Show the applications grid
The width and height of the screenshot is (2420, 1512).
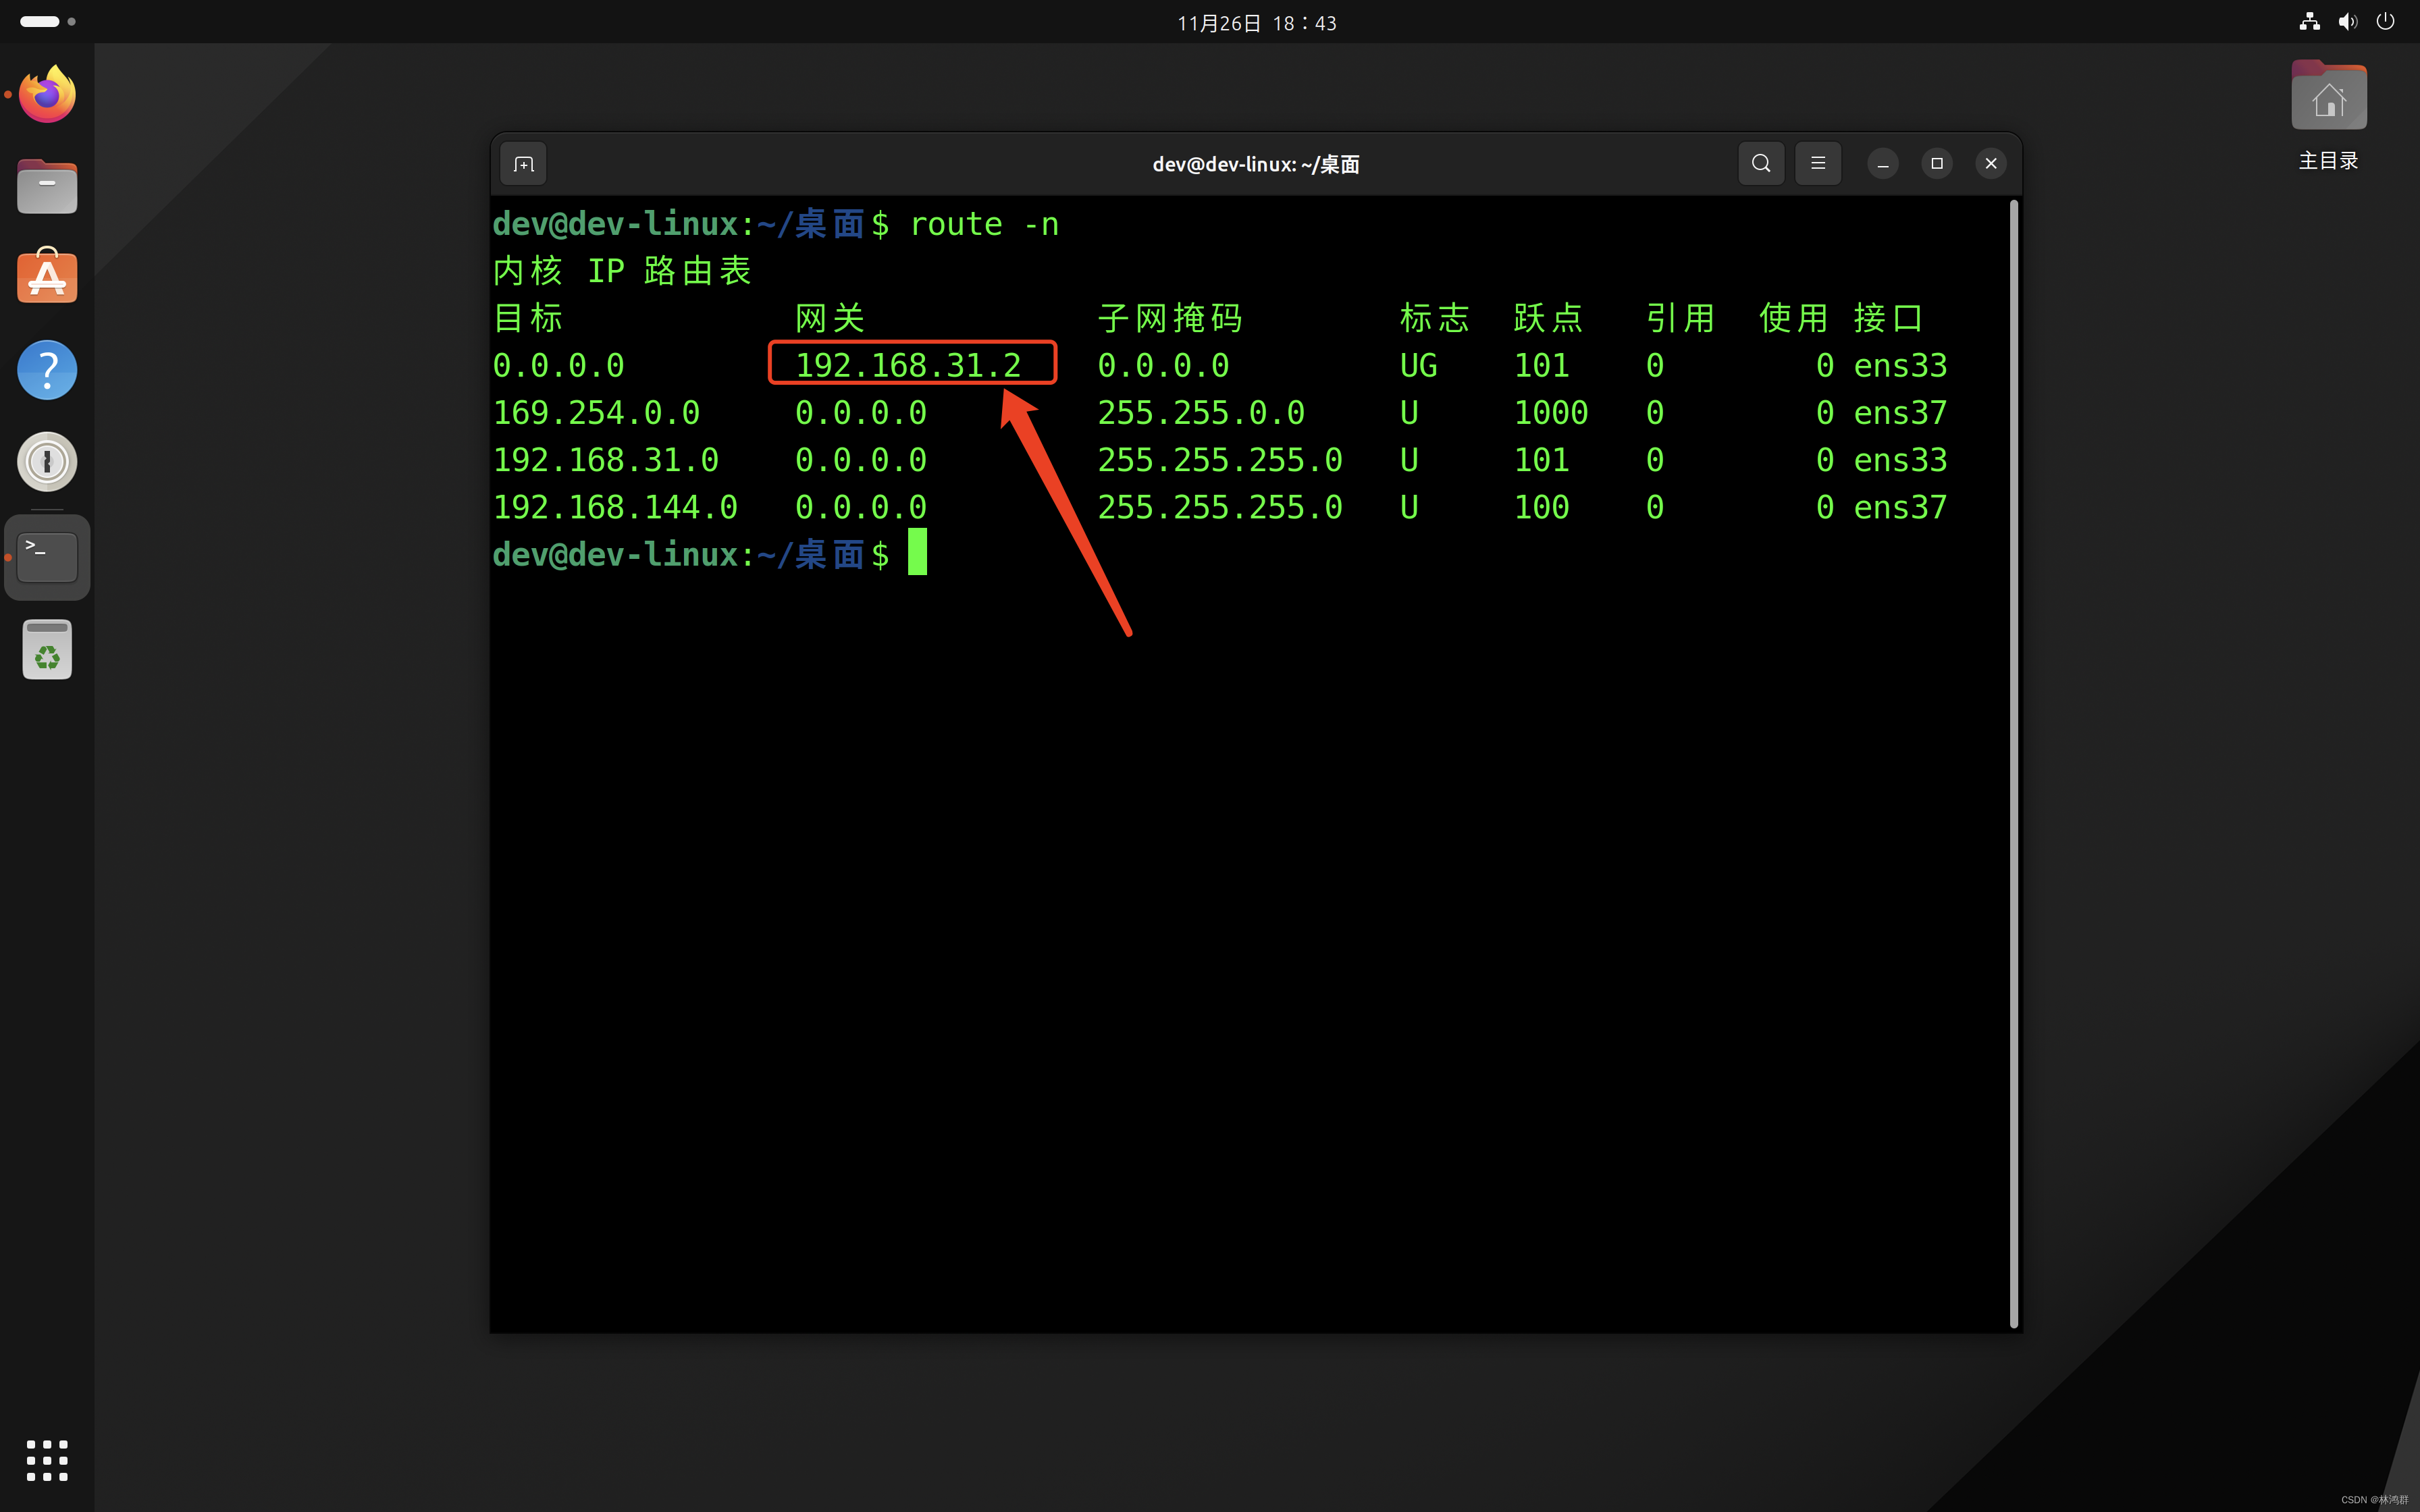47,1461
